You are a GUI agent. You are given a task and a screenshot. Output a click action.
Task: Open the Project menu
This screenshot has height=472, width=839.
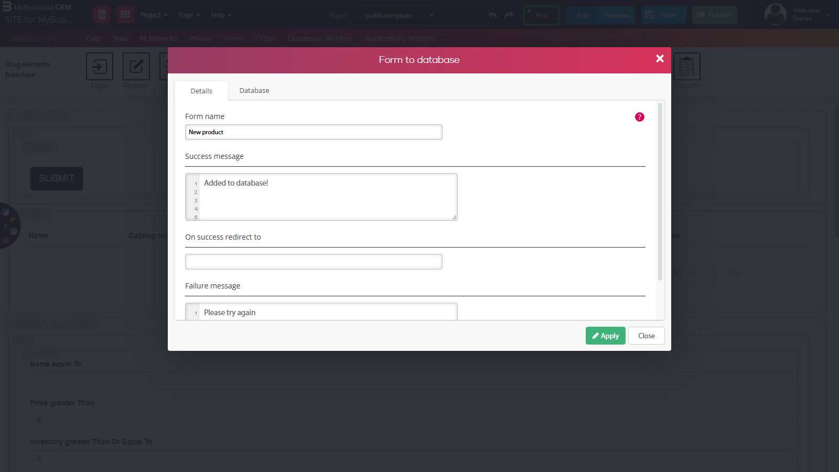pyautogui.click(x=154, y=15)
